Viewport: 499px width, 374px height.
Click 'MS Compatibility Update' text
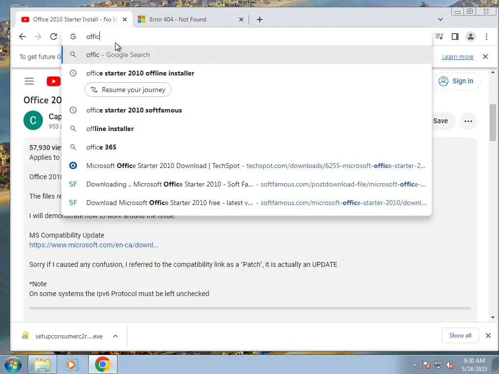pyautogui.click(x=66, y=235)
